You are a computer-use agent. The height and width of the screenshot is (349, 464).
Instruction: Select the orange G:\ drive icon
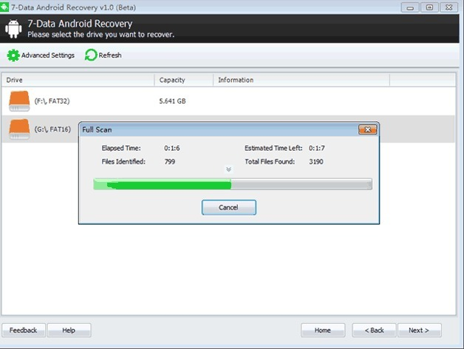(x=19, y=129)
